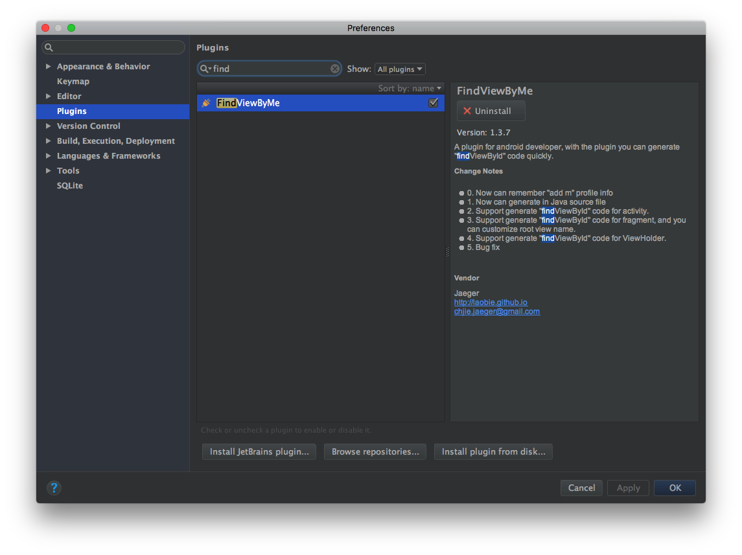742x555 pixels.
Task: Click the vendor email address link
Action: pos(497,311)
